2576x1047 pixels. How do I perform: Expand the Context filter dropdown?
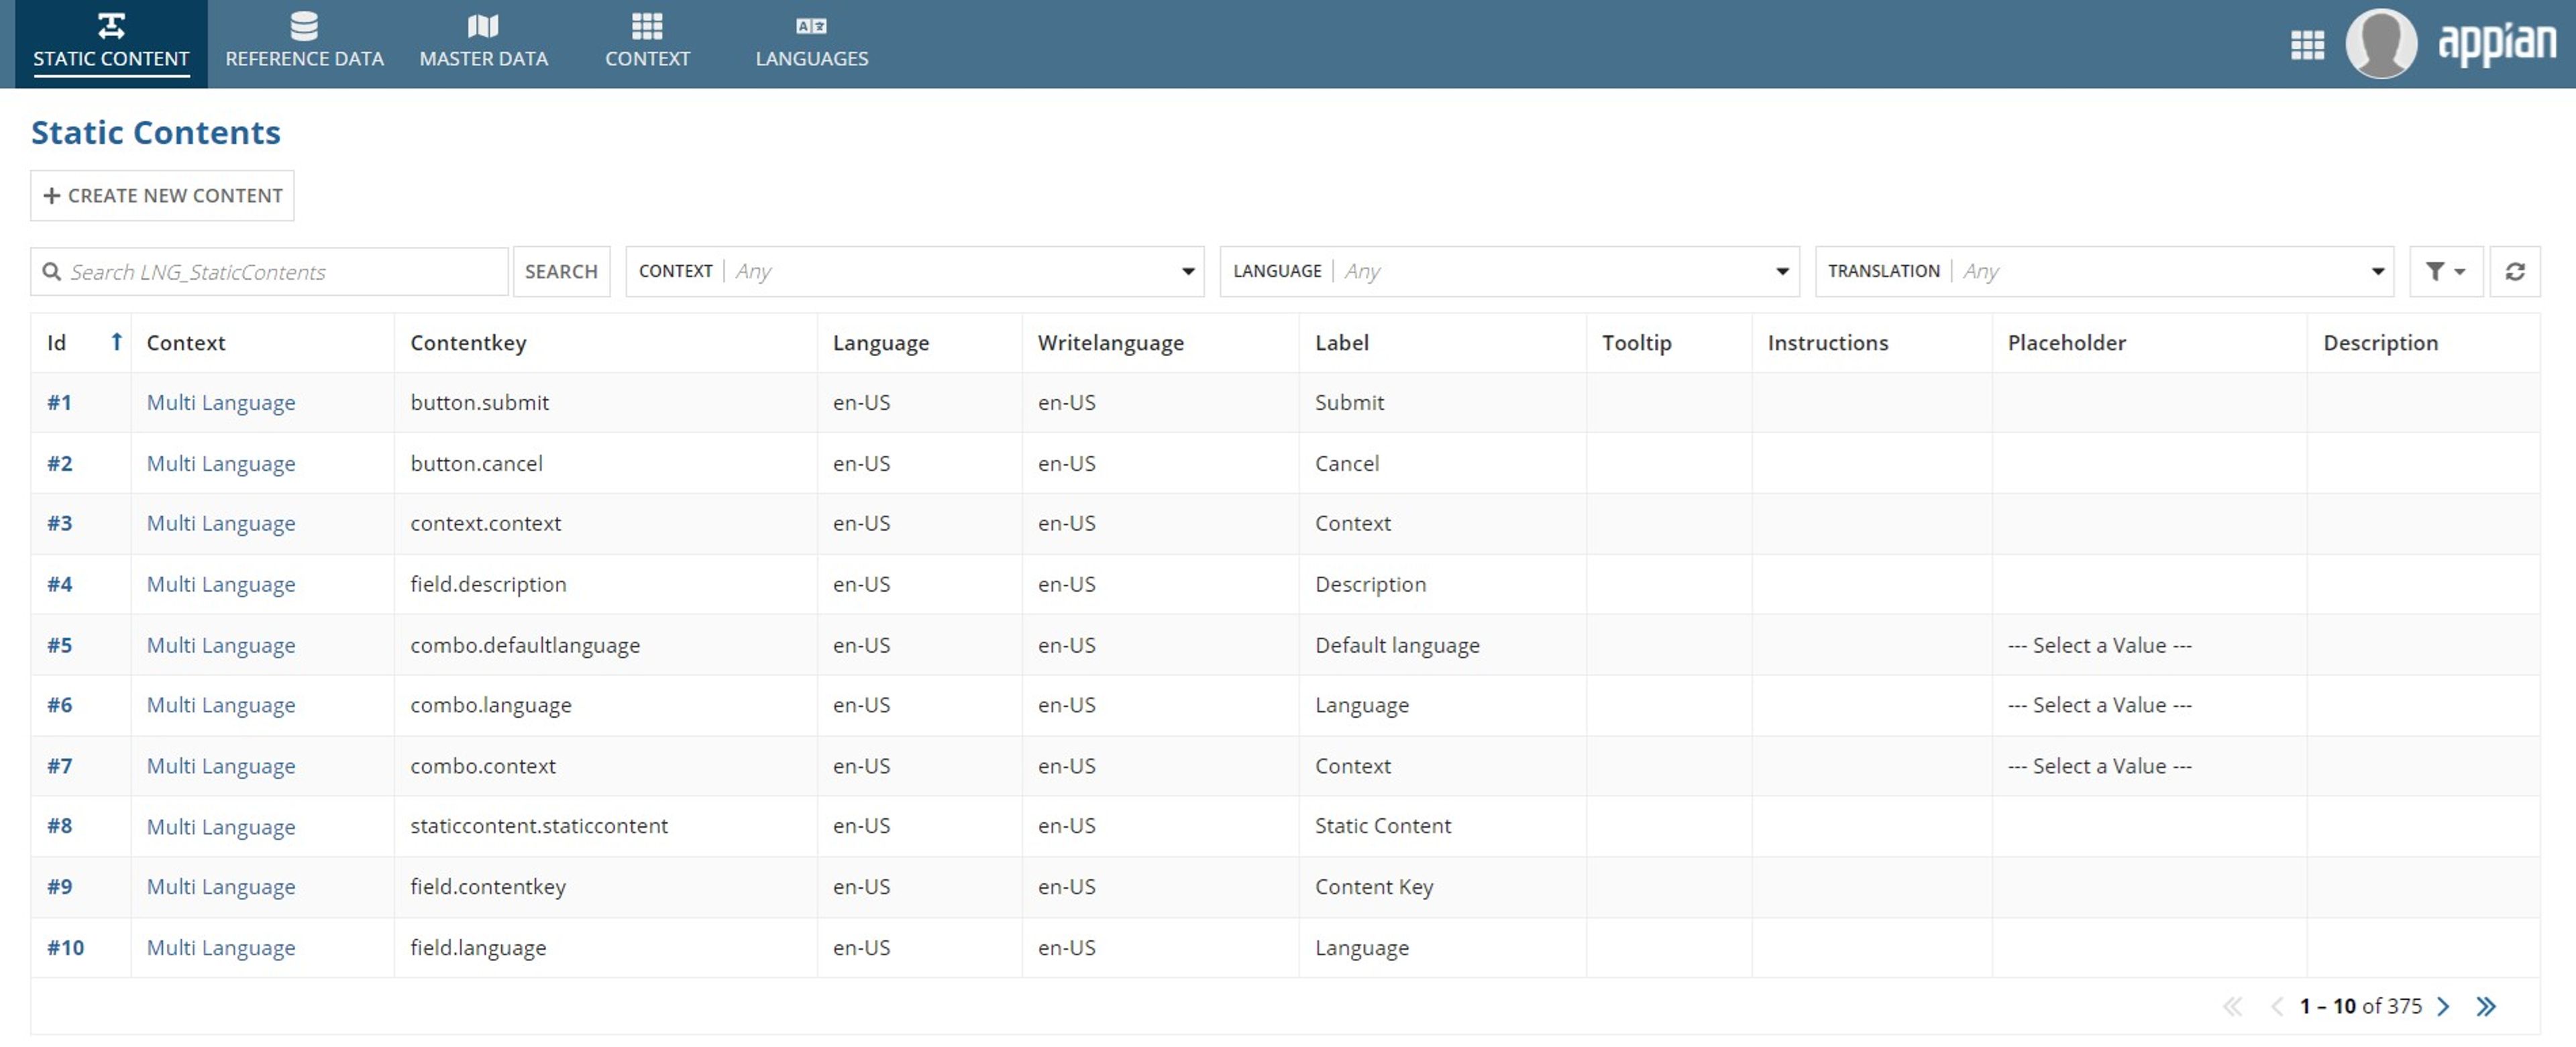[x=915, y=271]
